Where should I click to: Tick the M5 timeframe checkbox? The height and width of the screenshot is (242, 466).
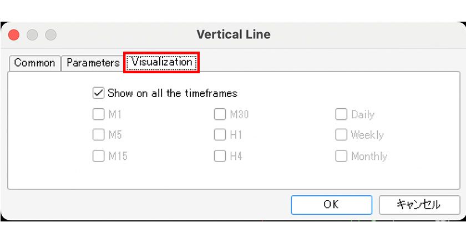tap(99, 135)
